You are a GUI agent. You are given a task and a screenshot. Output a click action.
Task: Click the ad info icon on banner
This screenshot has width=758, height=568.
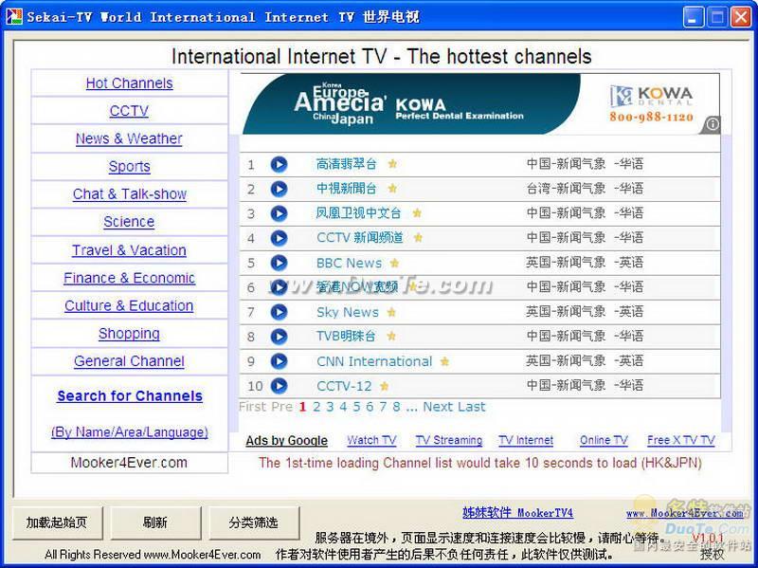click(x=713, y=124)
